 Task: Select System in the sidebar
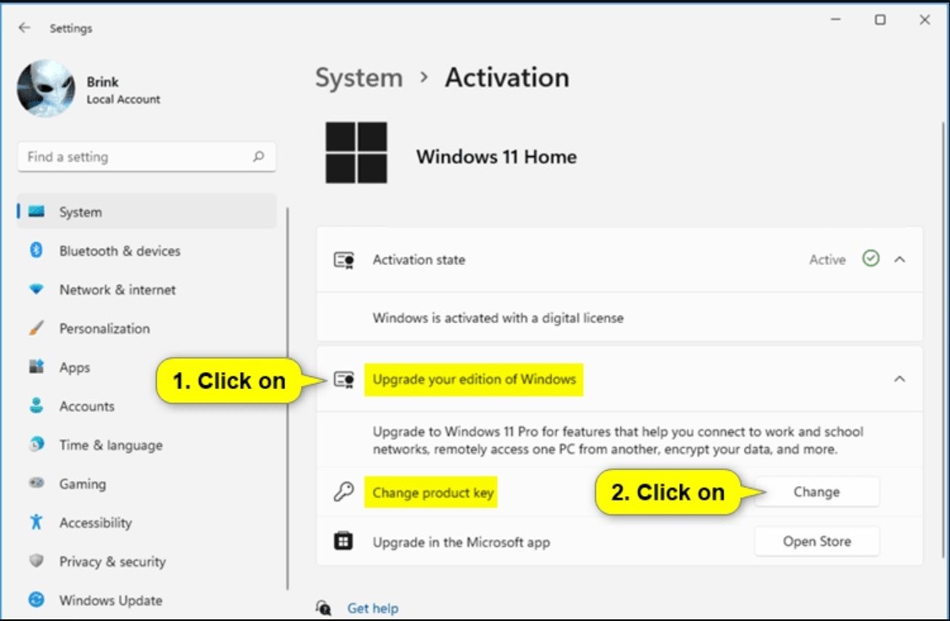[80, 213]
